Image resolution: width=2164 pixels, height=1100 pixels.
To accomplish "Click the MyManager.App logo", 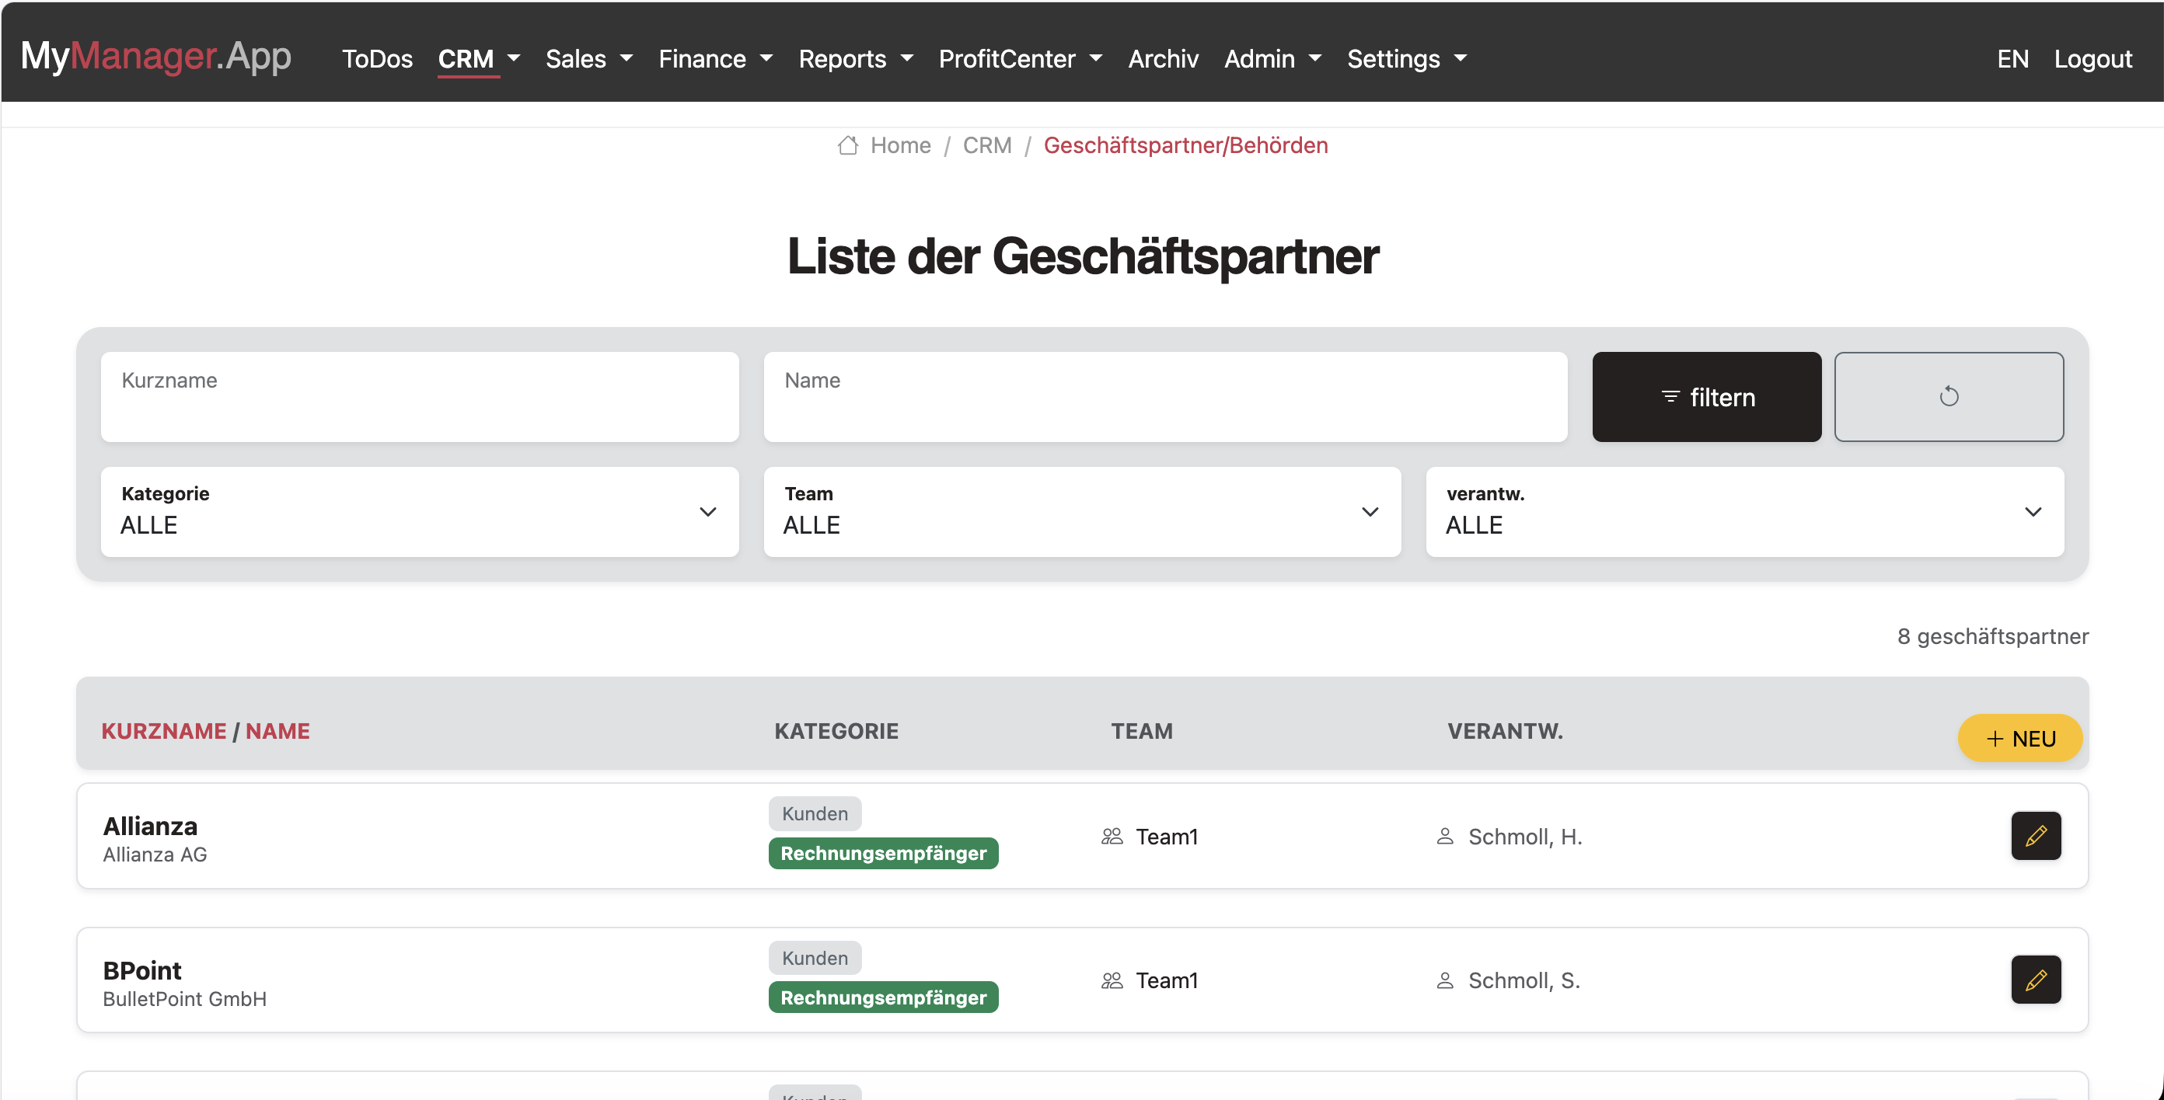I will click(156, 56).
